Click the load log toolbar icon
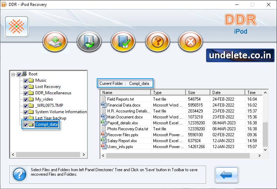 [x=89, y=42]
